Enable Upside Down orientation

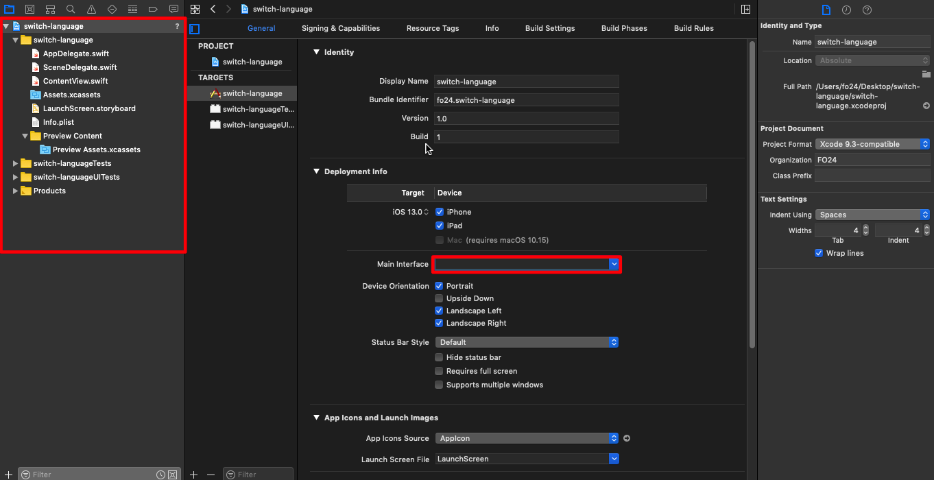pos(439,298)
